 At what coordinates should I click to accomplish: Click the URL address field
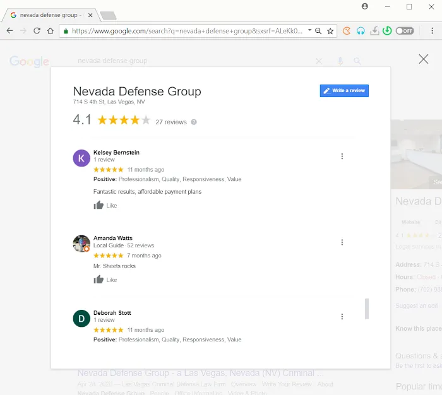tap(187, 31)
